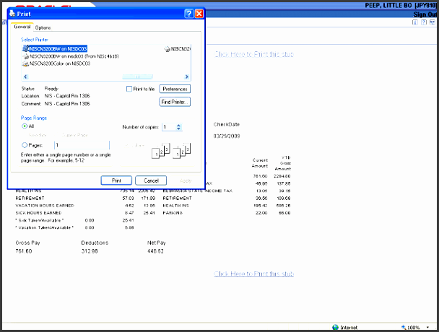Click the rightmost page toolbar icon
This screenshot has width=439, height=332.
(433, 22)
